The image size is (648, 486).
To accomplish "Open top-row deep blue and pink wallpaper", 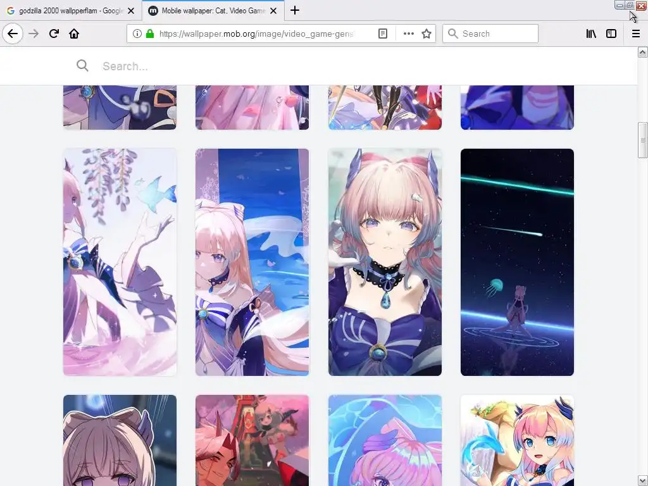I will click(517, 108).
